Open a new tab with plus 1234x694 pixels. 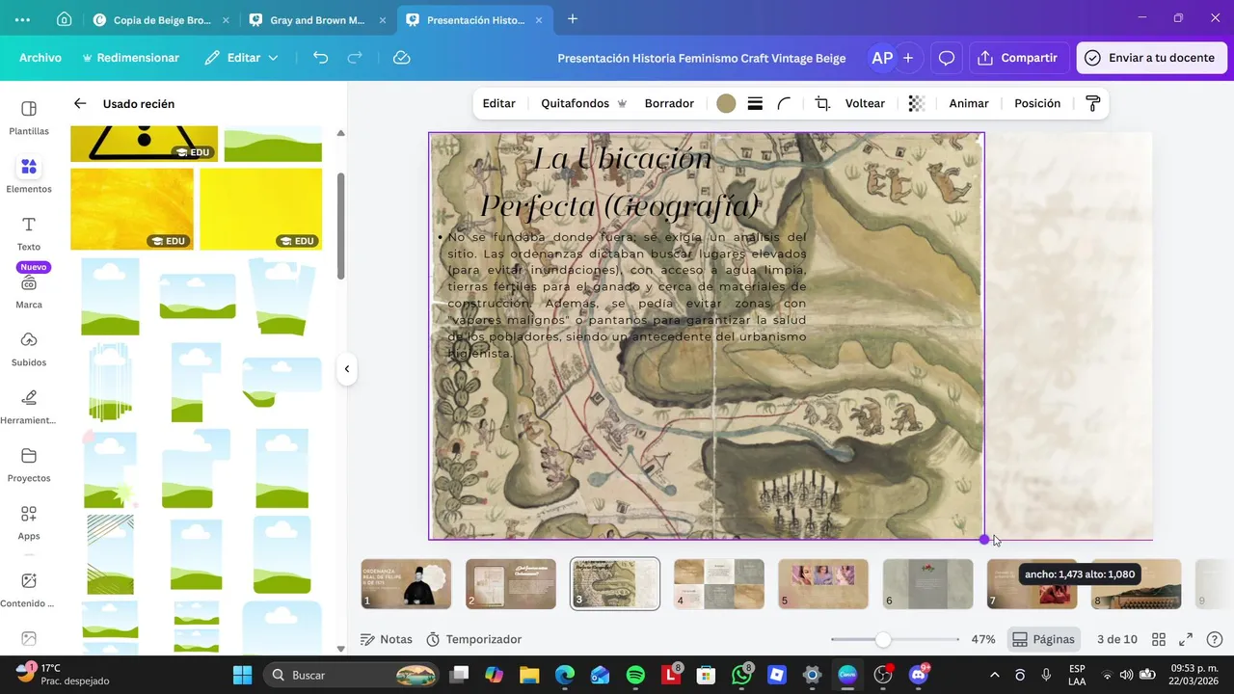point(573,19)
